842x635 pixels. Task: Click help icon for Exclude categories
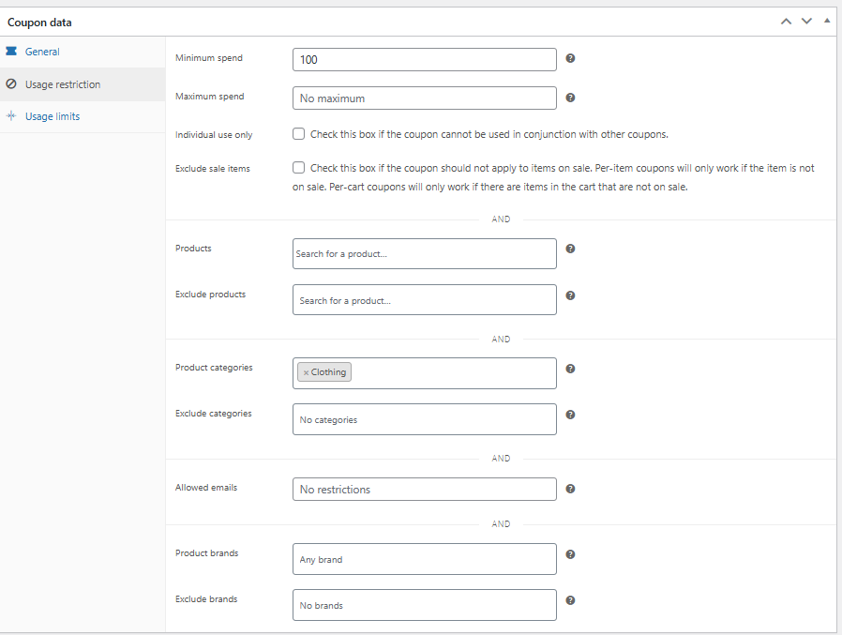click(570, 415)
